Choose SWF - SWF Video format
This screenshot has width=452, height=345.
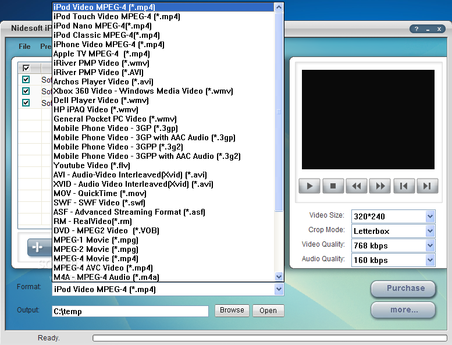[163, 202]
